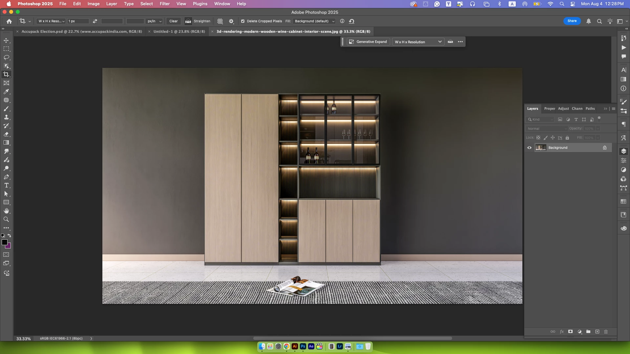This screenshot has width=630, height=354.
Task: Select the Hand tool
Action: [x=6, y=211]
